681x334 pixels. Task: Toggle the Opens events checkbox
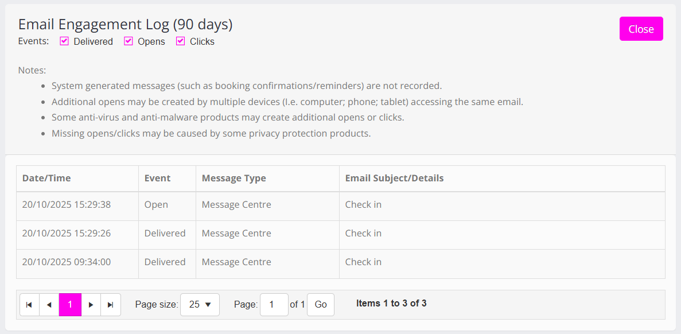[129, 41]
